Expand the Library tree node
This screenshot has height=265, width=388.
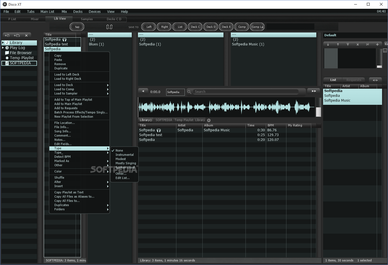(3, 43)
